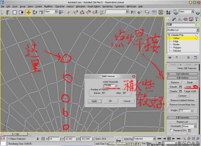
Task: Click the Render Scene teapot icon
Action: point(175,12)
